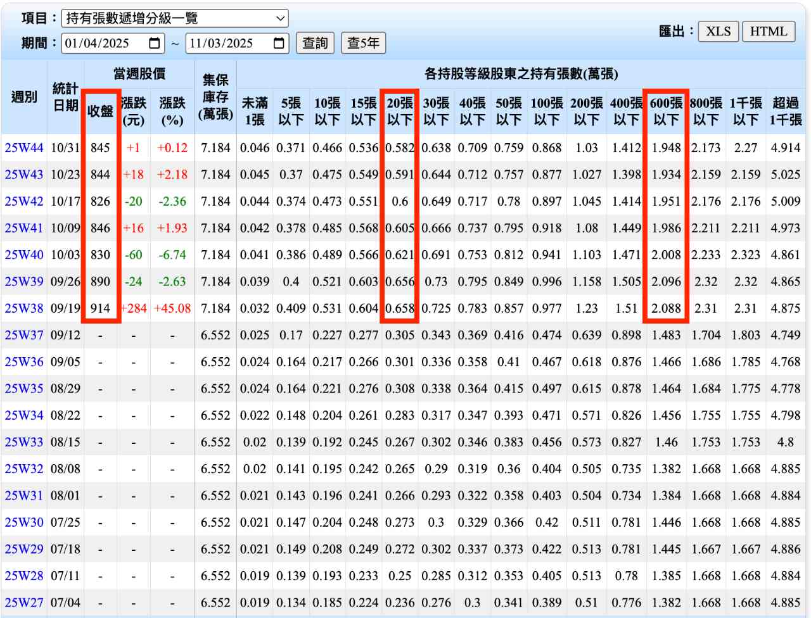Screen dimensions: 811x618
Task: Open the 25W27 week link
Action: [24, 603]
